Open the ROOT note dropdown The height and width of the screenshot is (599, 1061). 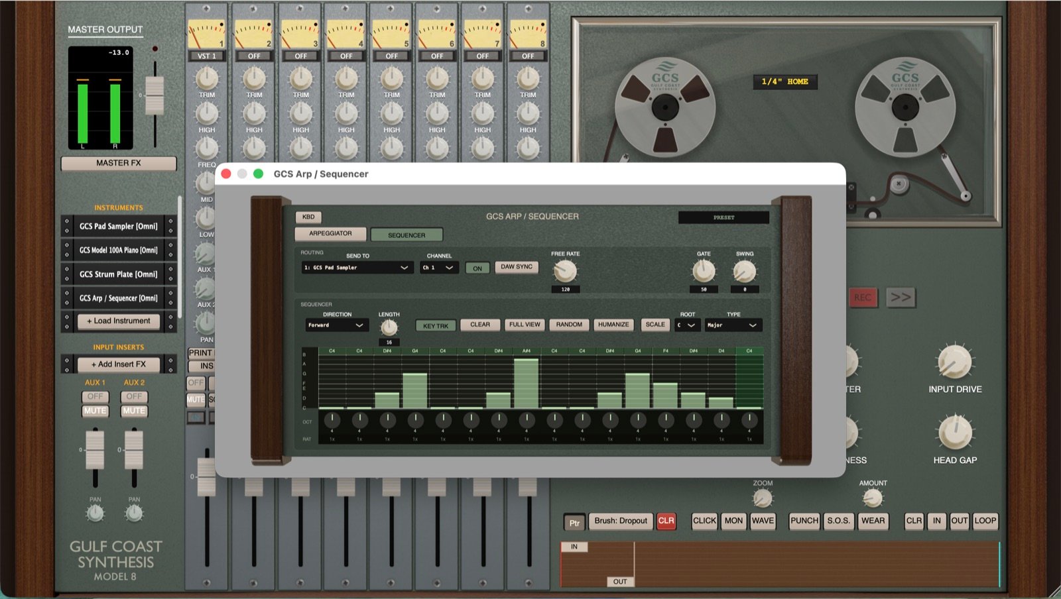point(687,325)
